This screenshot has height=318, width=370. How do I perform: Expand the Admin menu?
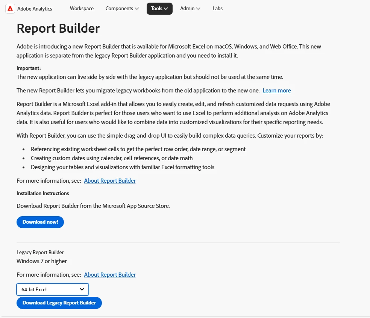pos(190,9)
